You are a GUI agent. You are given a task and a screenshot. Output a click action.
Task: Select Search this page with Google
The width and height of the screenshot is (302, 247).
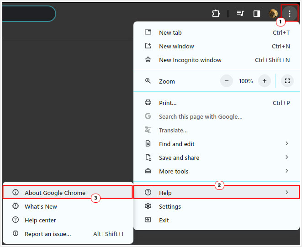tap(217, 116)
